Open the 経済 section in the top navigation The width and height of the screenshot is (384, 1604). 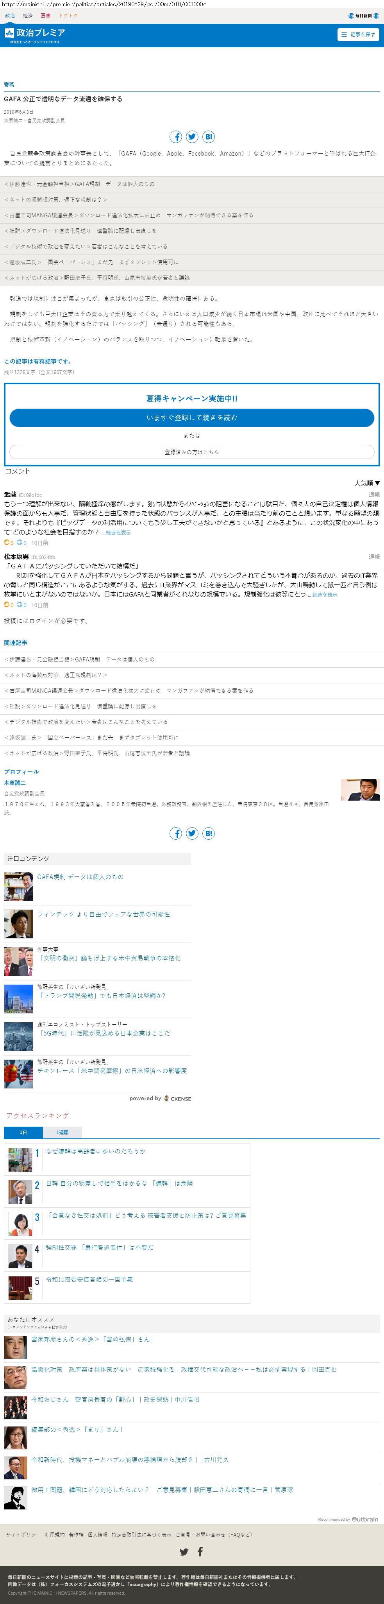click(x=28, y=16)
